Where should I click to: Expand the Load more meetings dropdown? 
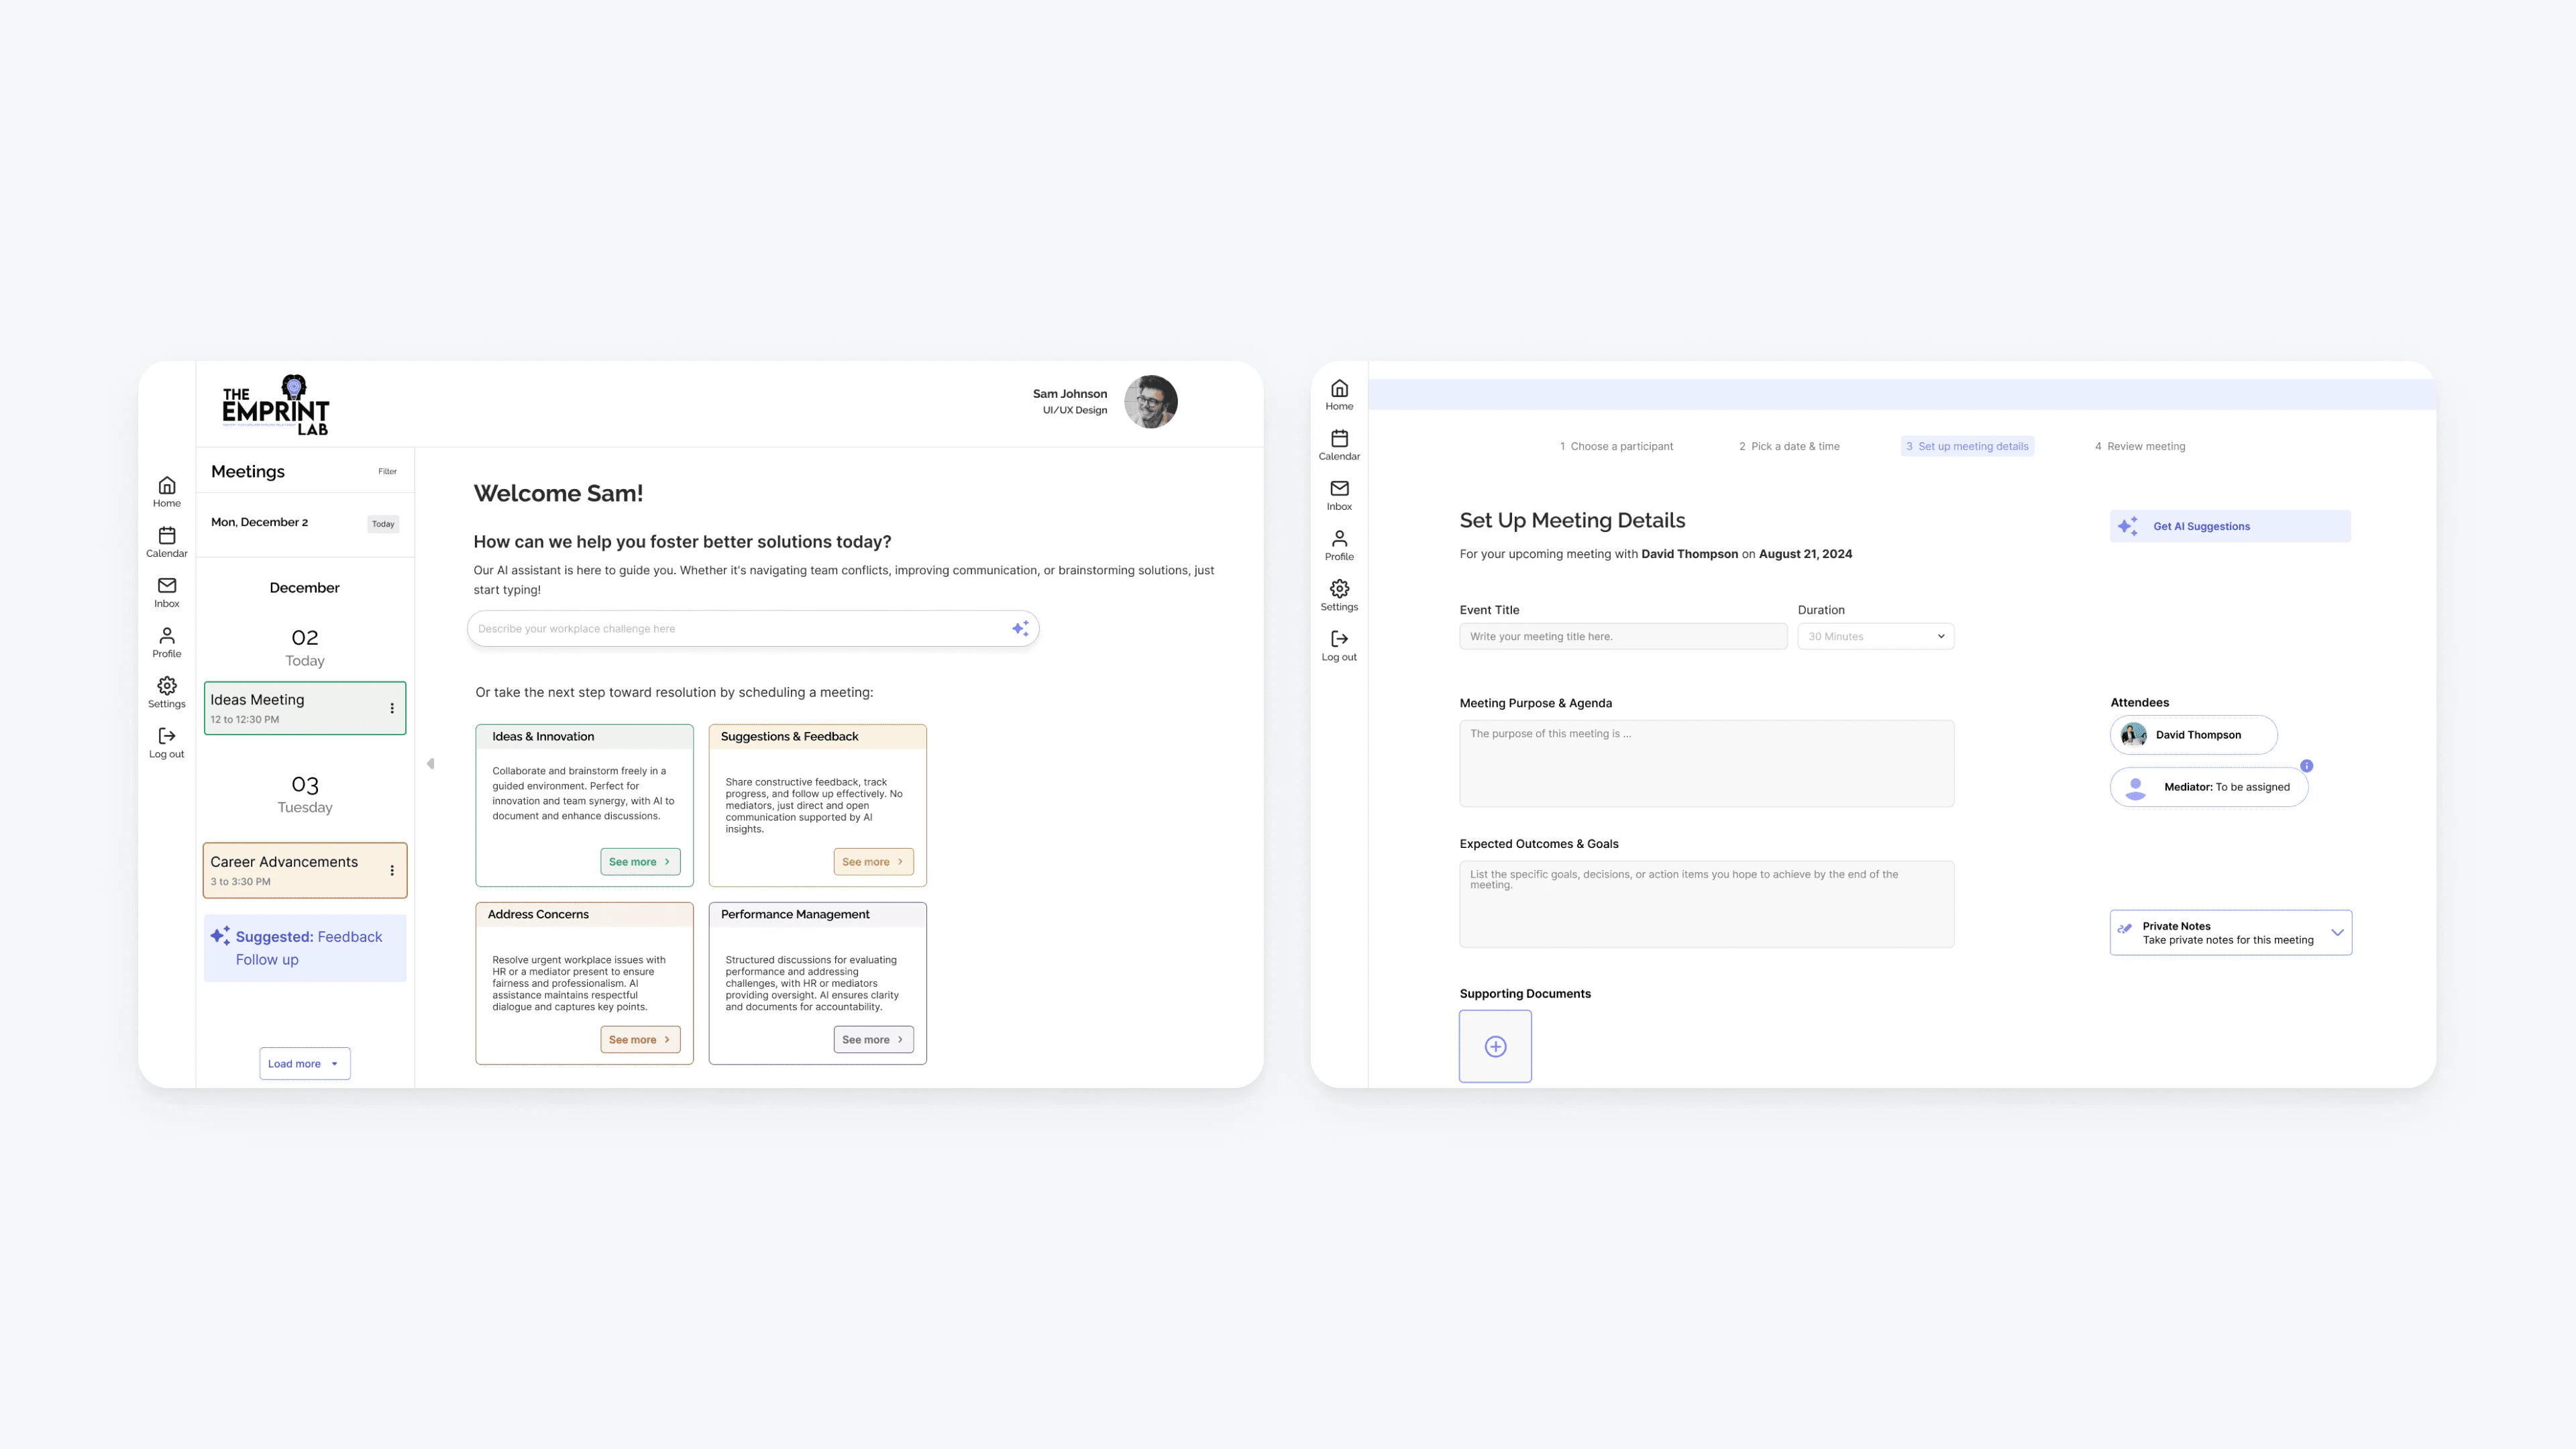coord(305,1063)
